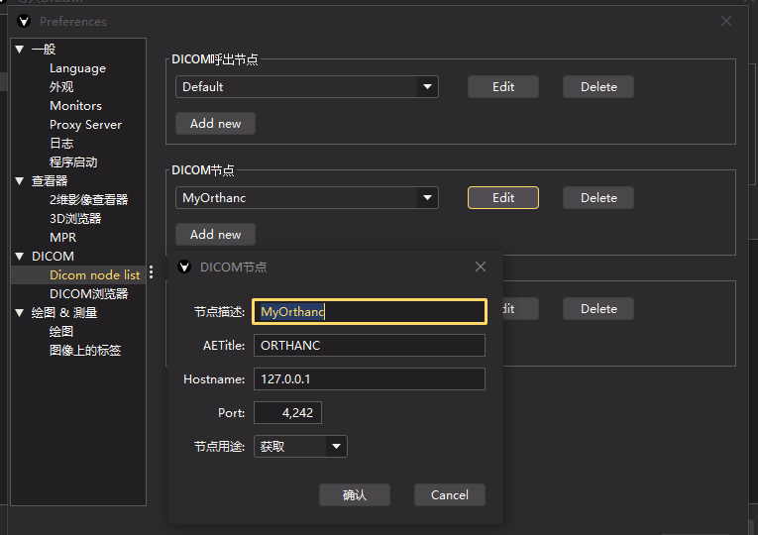Screen dimensions: 758x535
Task: Select 外观 in preferences tree
Action: coord(61,87)
